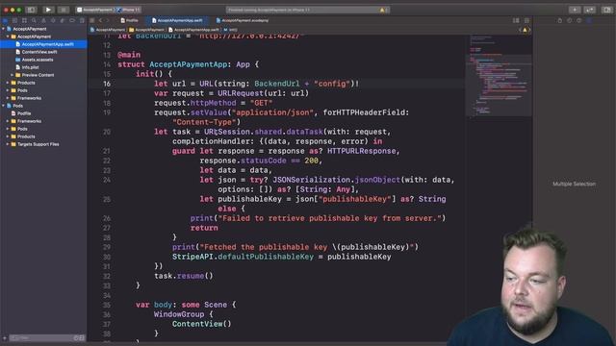Open the Issue navigator icon
The image size is (616, 346).
point(43,20)
